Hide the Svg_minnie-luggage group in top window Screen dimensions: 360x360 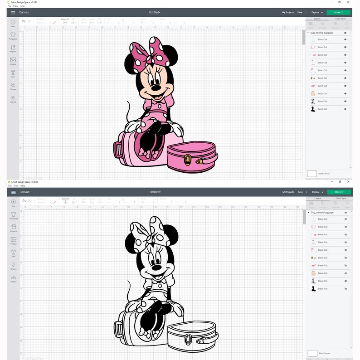point(345,33)
